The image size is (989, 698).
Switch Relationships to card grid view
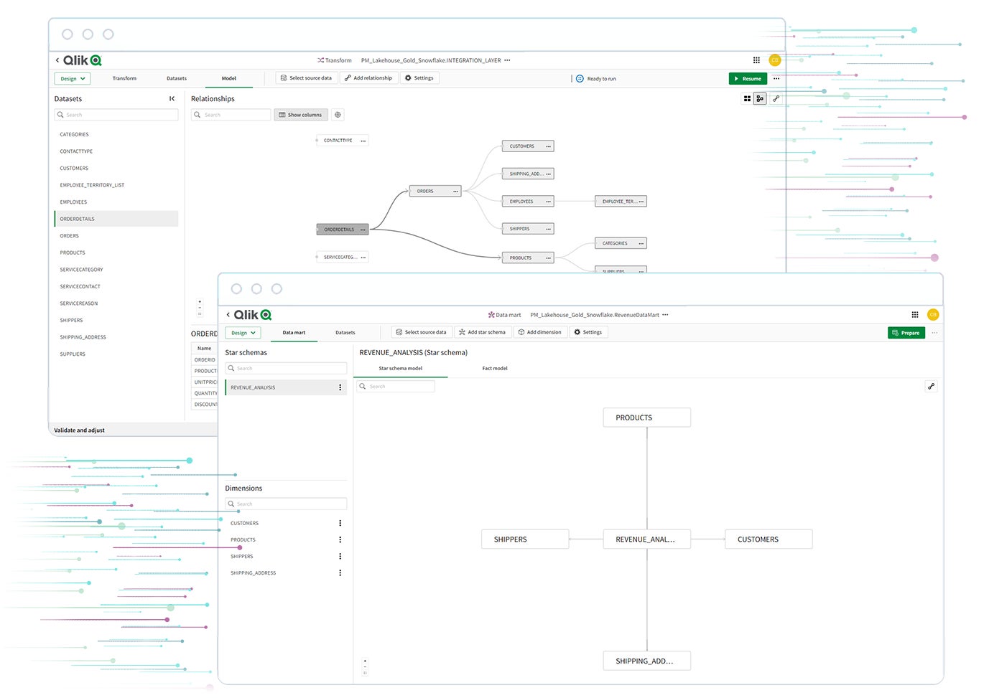(x=747, y=99)
